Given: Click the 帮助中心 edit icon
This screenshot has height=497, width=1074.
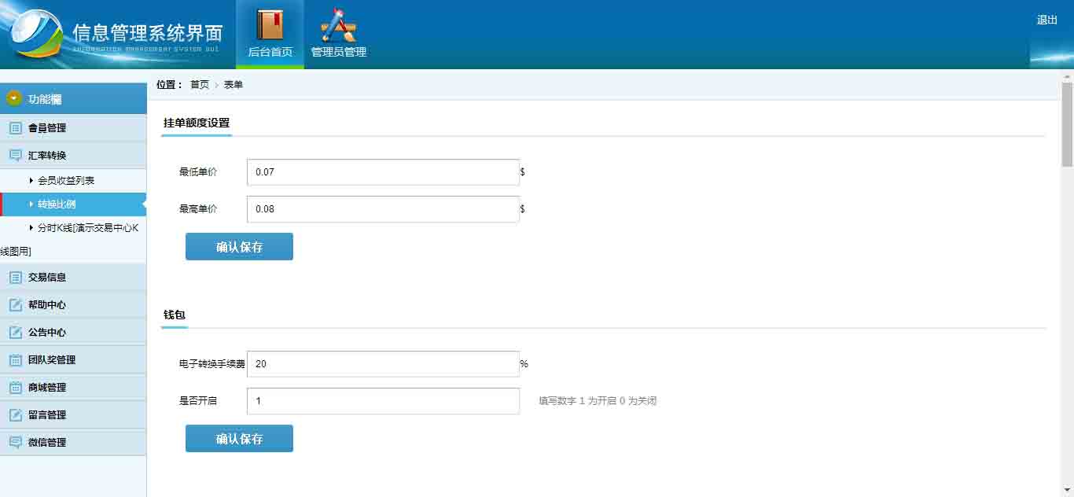Looking at the screenshot, I should click(x=16, y=305).
